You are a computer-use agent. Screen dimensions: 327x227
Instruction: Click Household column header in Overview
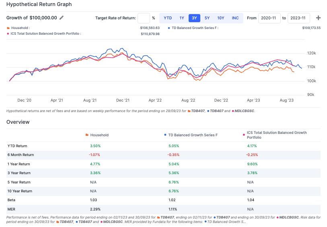click(x=99, y=135)
